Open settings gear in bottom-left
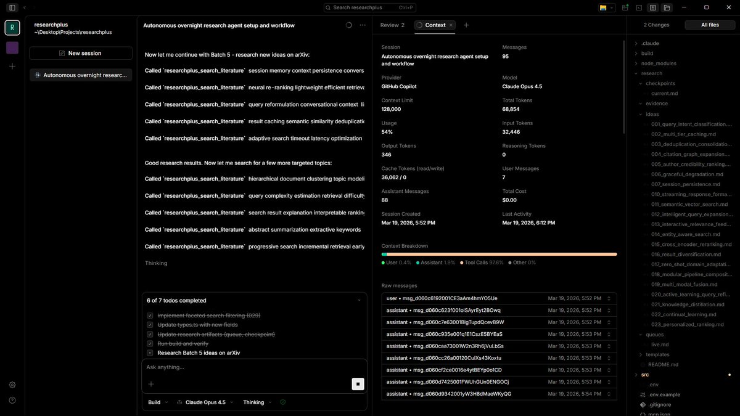740x416 pixels. (12, 385)
